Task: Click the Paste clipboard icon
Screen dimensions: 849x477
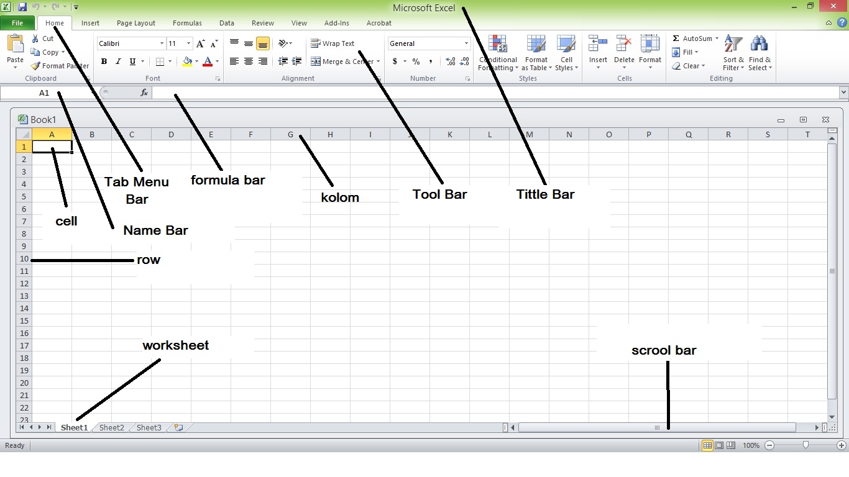Action: (15, 44)
